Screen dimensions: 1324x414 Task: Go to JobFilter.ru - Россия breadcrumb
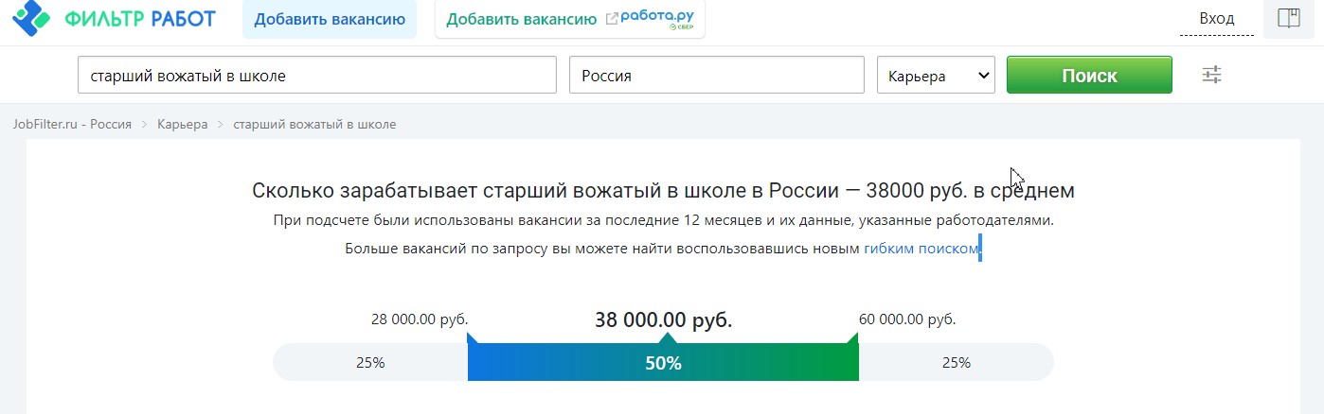pyautogui.click(x=72, y=124)
